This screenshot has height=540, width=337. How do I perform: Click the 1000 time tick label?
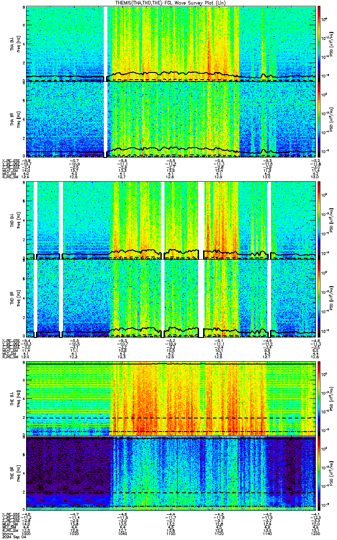coord(27,534)
